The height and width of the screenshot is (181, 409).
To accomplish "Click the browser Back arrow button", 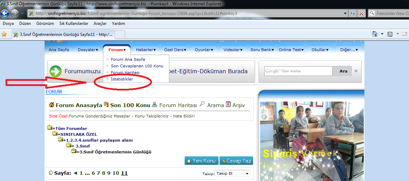I will point(4,13).
